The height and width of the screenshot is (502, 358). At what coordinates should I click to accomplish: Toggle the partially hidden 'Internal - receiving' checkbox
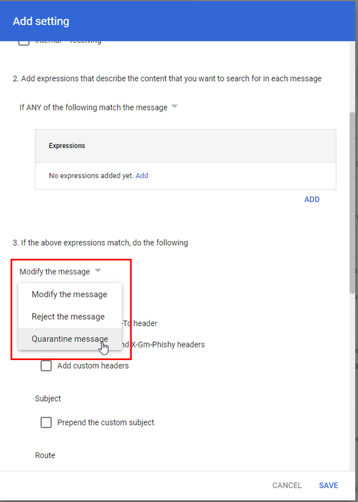[x=23, y=42]
